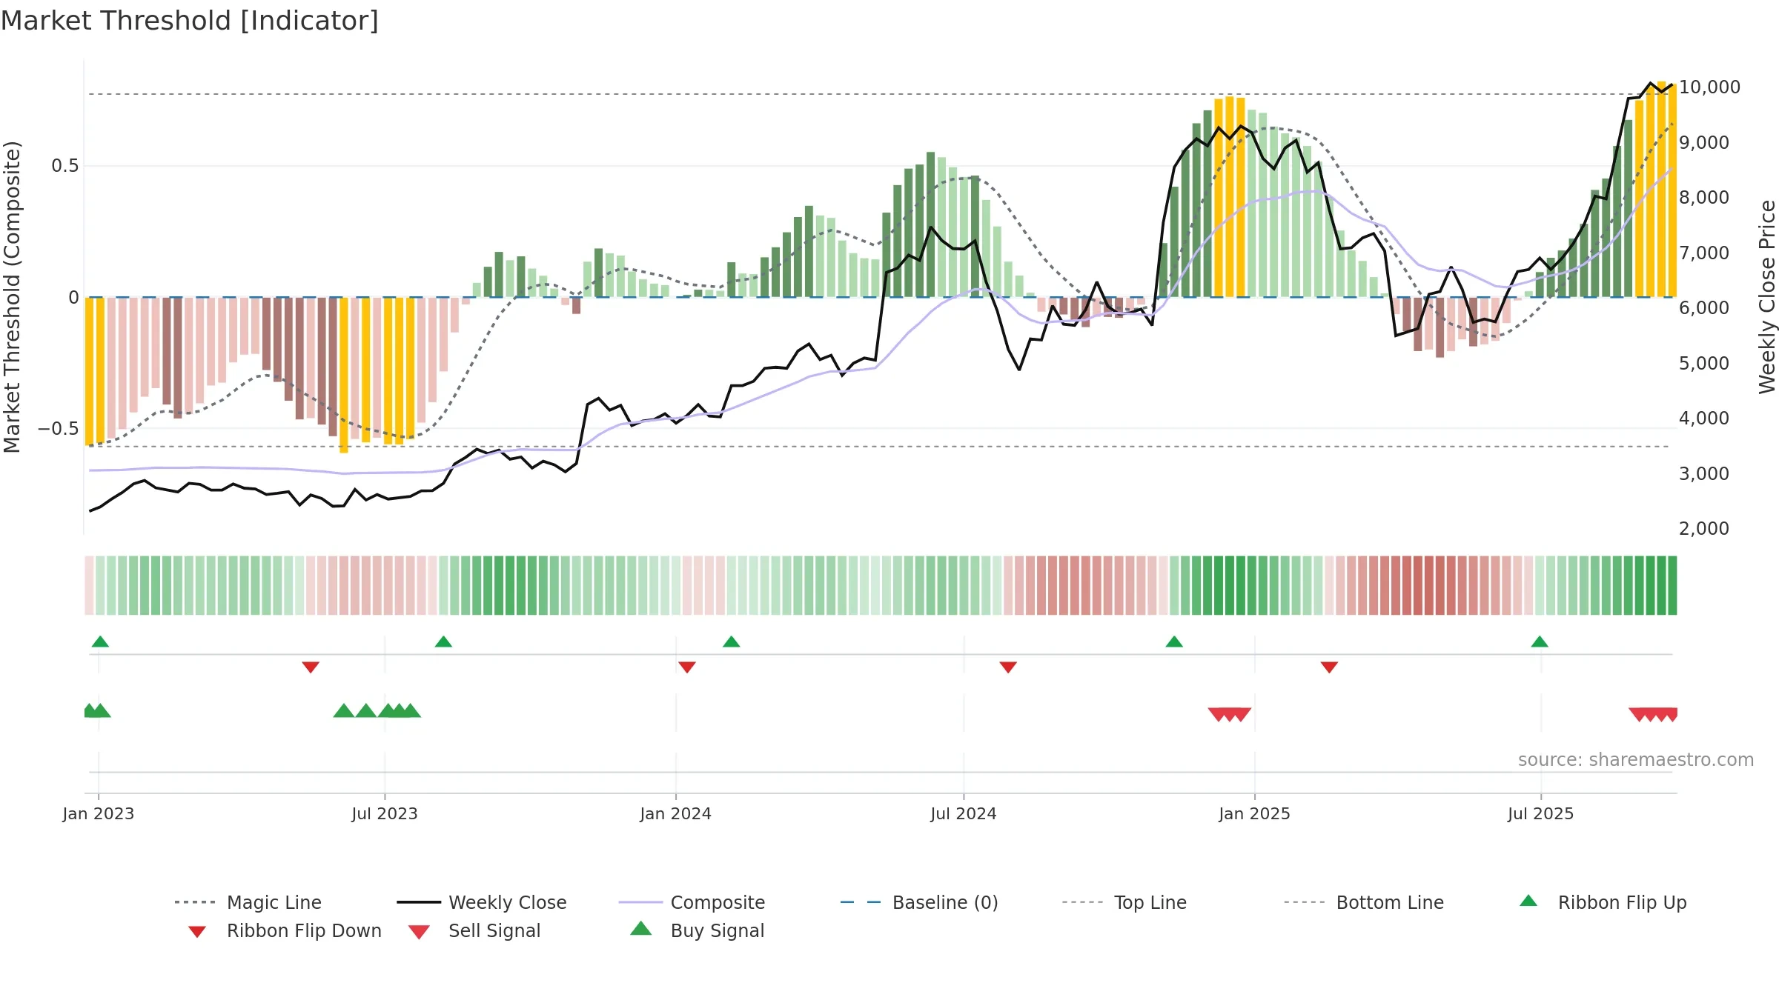The height and width of the screenshot is (1000, 1779).
Task: Click the Market Threshold [Indicator] title
Action: click(190, 21)
